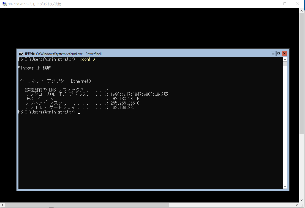Image resolution: width=305 pixels, height=208 pixels.
Task: Click the horizontal scrollbar right arrow
Action: (x=297, y=205)
